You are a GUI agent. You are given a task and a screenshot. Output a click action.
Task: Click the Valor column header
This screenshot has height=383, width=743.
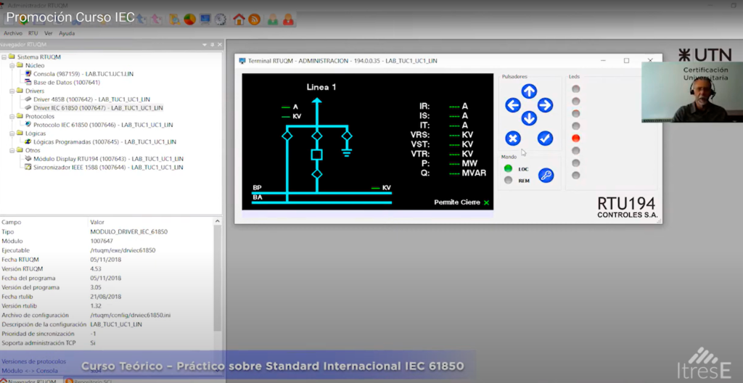pos(97,222)
